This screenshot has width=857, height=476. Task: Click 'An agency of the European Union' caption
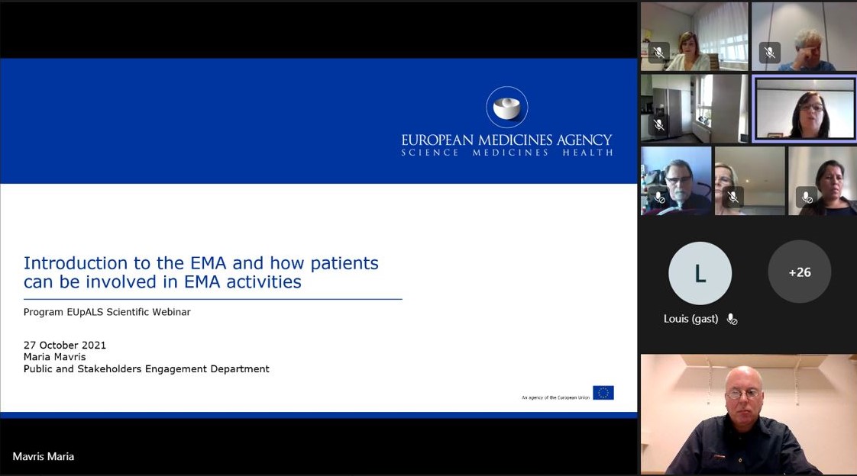click(555, 397)
